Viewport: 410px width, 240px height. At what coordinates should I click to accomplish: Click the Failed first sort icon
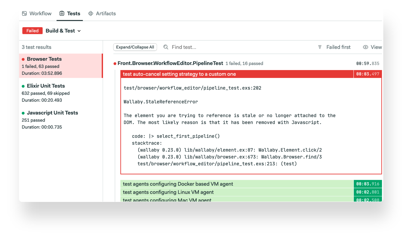tap(320, 47)
